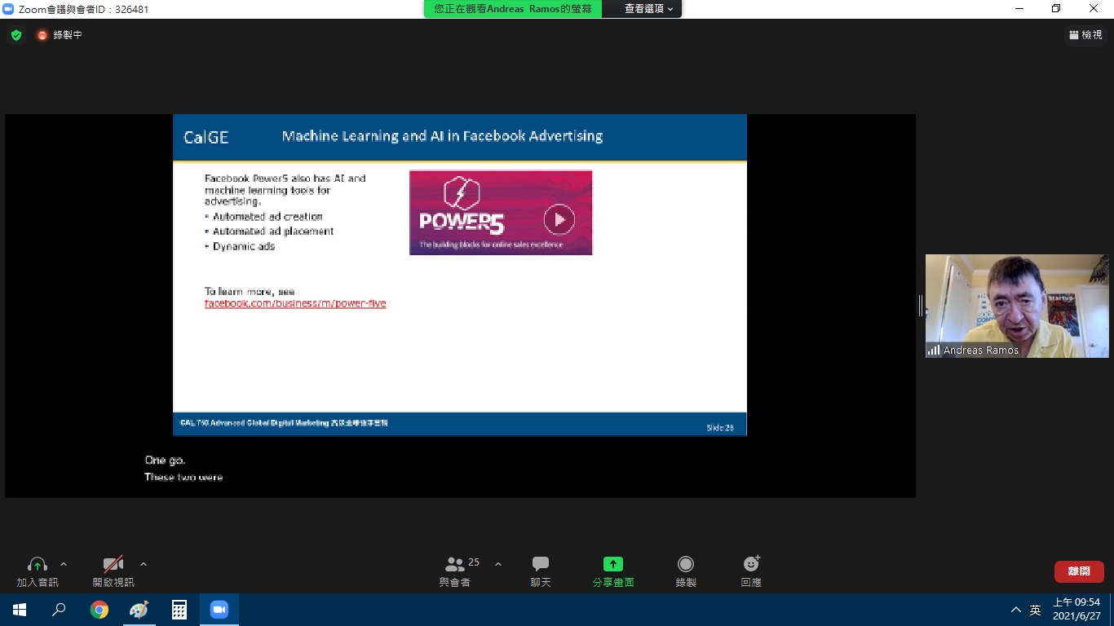Play the Power5 video on slide

coord(559,219)
